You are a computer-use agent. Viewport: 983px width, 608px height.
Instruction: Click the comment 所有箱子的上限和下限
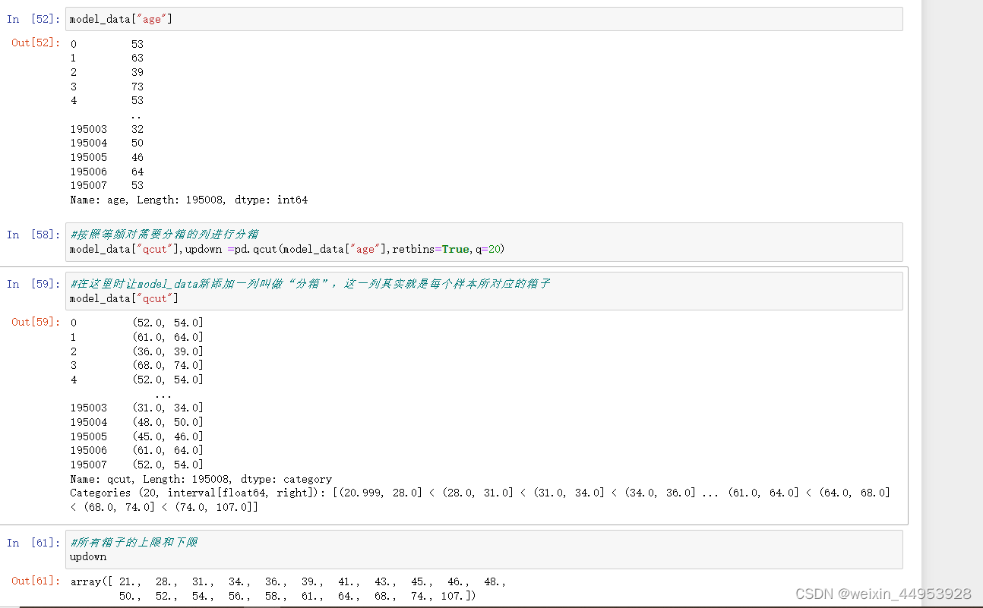[x=134, y=543]
